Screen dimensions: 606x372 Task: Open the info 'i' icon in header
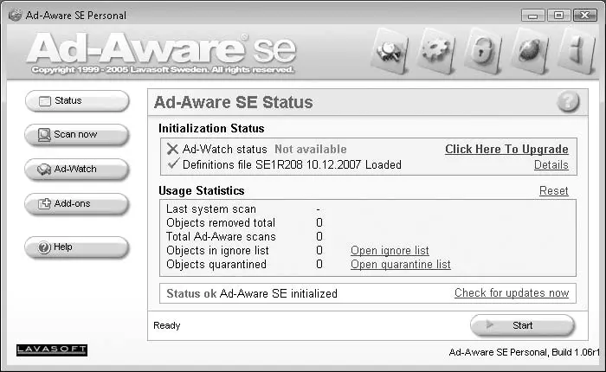(x=577, y=51)
